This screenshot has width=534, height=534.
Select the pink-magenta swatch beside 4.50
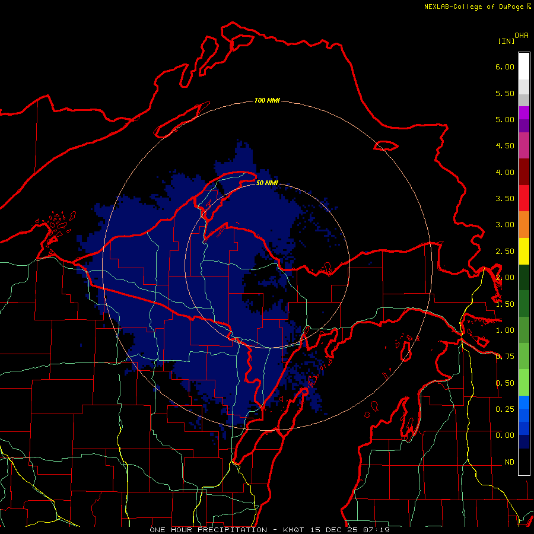pyautogui.click(x=524, y=145)
